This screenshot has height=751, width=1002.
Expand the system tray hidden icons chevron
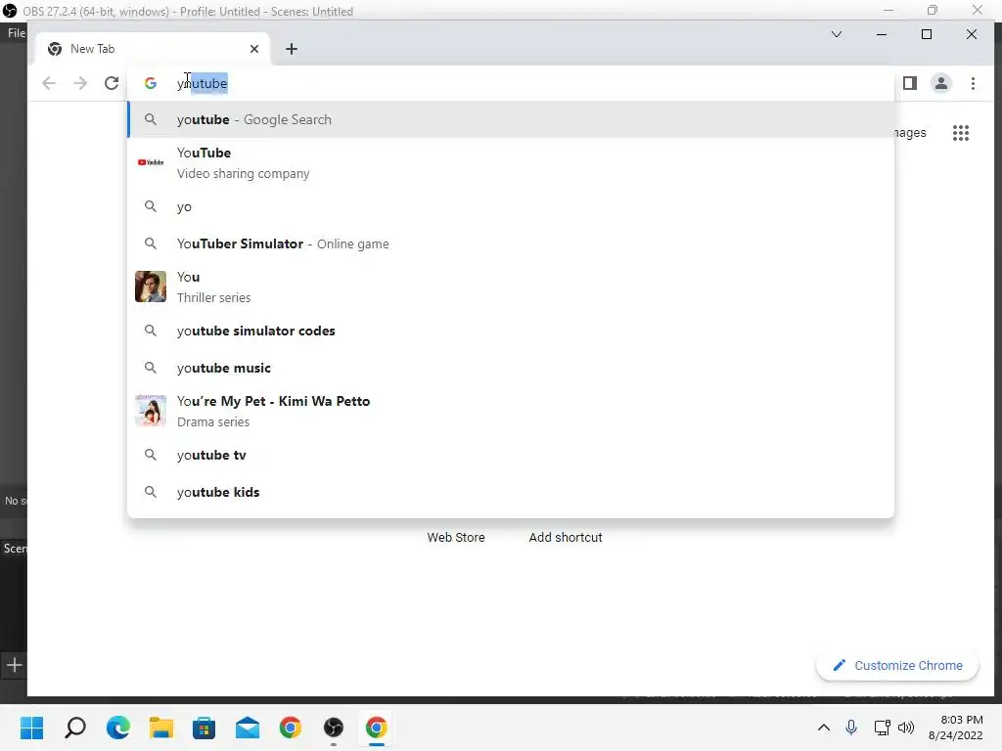pos(824,728)
